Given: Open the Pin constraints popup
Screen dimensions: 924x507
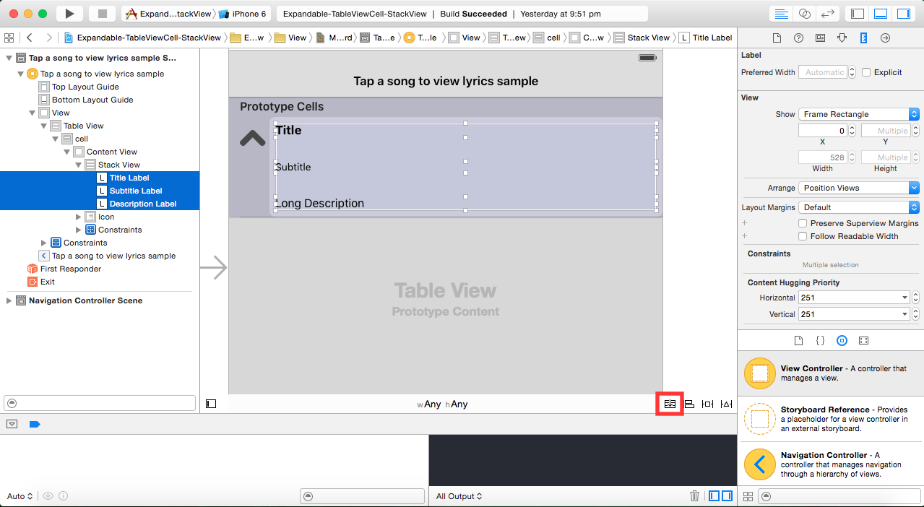Looking at the screenshot, I should (x=708, y=404).
